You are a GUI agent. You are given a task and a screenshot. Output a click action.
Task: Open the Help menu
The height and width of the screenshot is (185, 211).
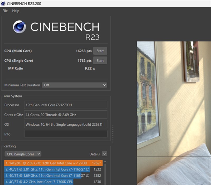16,11
